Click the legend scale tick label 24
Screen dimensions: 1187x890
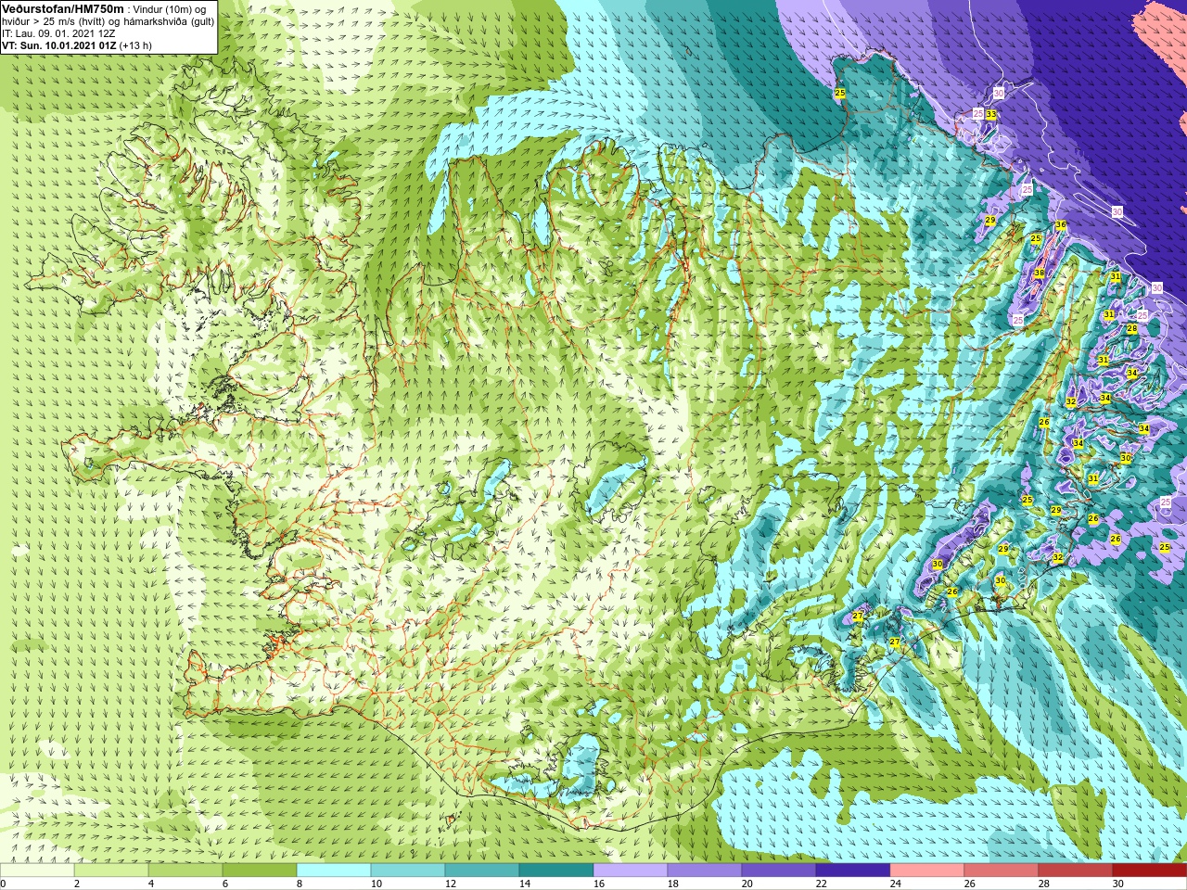pos(896,884)
